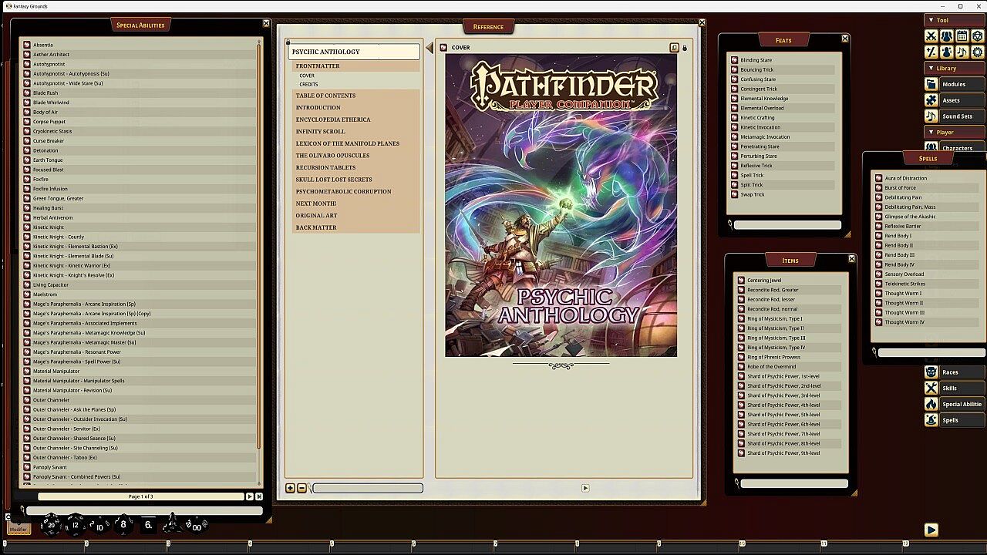Viewport: 987px width, 555px height.
Task: Open the CREDITS page under Frontmatter
Action: click(308, 84)
